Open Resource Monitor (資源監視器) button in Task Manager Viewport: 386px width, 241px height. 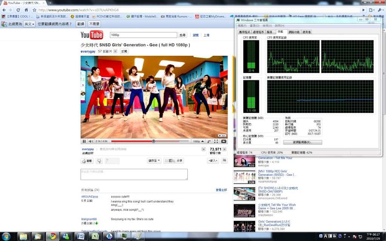303,143
